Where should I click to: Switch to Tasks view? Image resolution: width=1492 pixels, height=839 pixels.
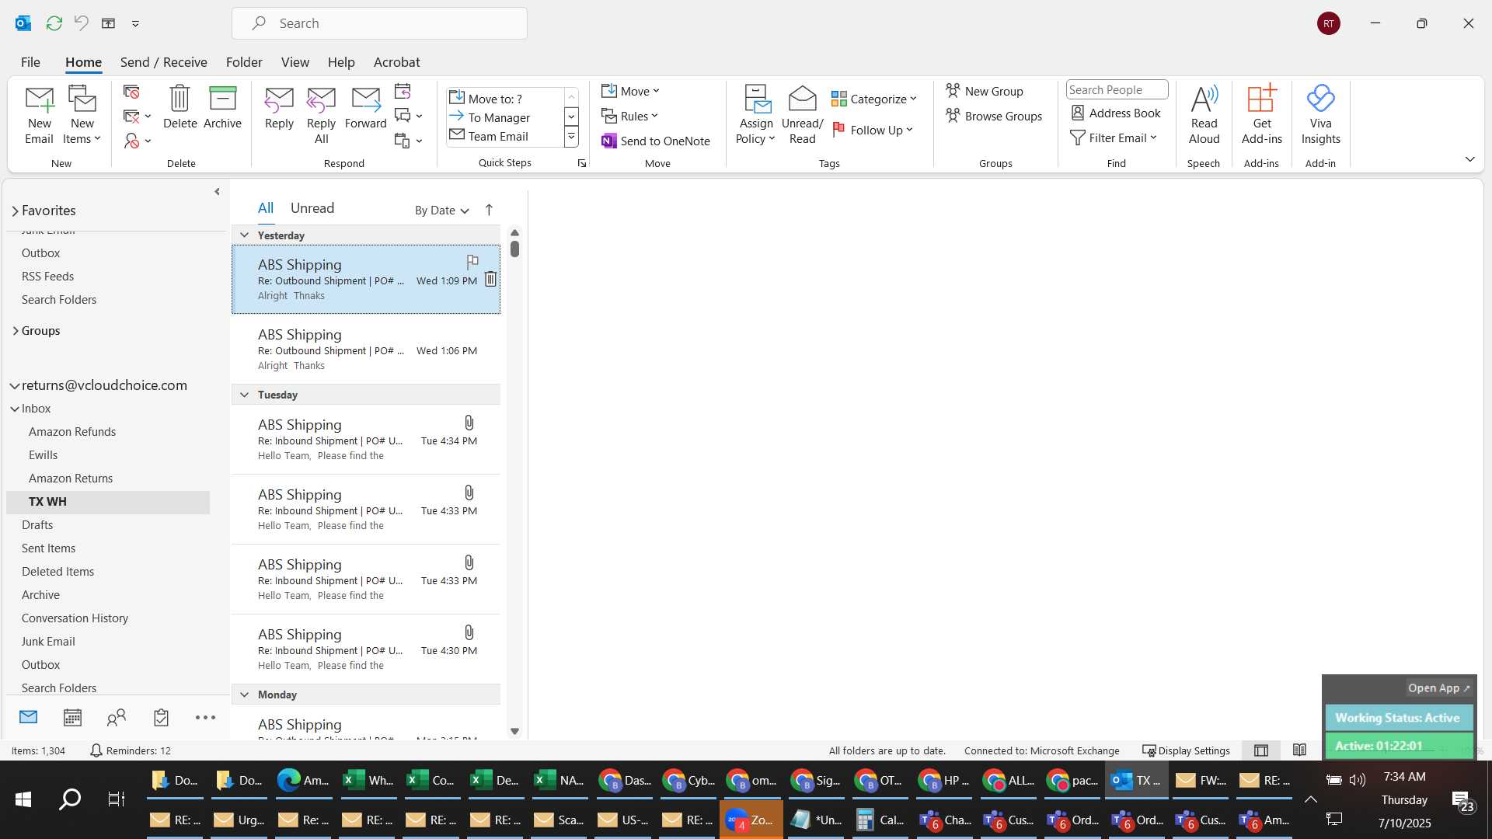pyautogui.click(x=161, y=718)
